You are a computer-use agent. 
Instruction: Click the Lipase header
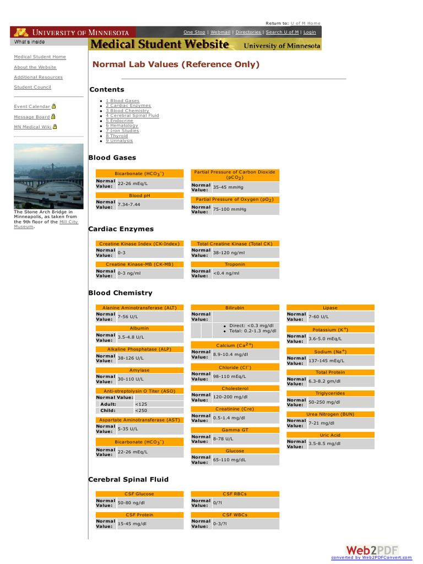coord(330,307)
